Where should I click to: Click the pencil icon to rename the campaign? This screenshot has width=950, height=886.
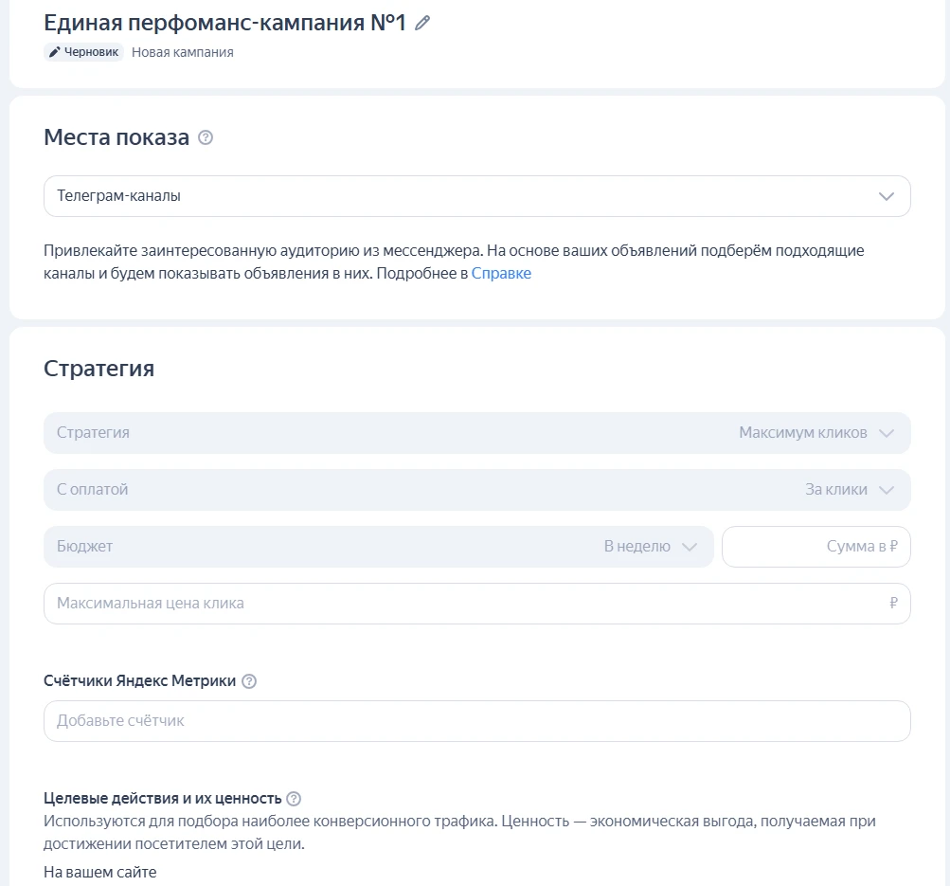pos(422,21)
